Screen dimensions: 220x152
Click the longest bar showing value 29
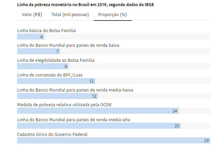coord(113,141)
